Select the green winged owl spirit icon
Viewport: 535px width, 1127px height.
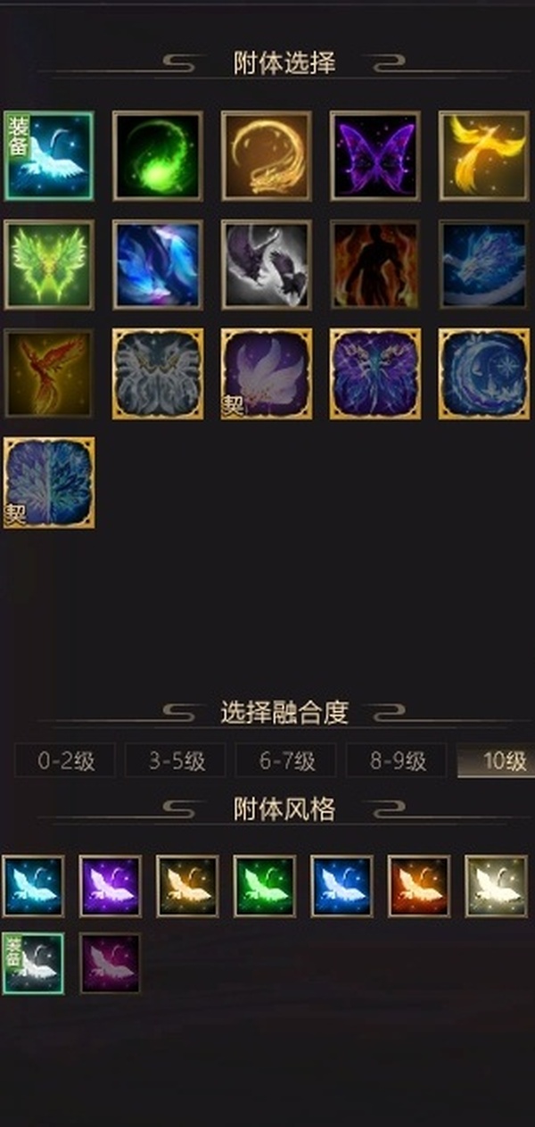point(49,264)
